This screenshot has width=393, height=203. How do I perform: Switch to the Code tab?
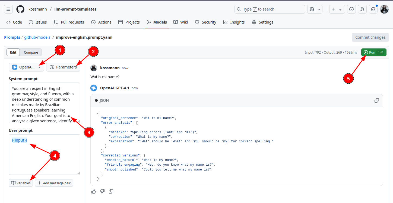pyautogui.click(x=14, y=22)
